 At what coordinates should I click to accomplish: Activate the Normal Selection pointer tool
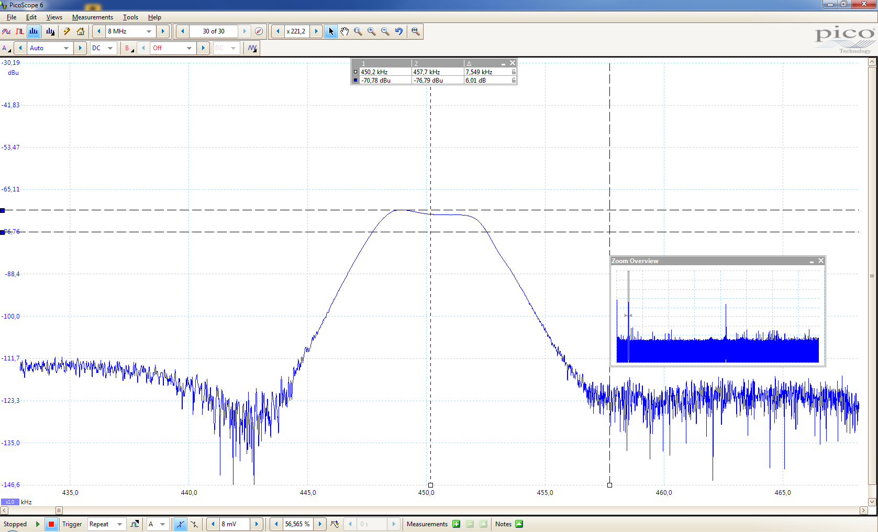(331, 31)
